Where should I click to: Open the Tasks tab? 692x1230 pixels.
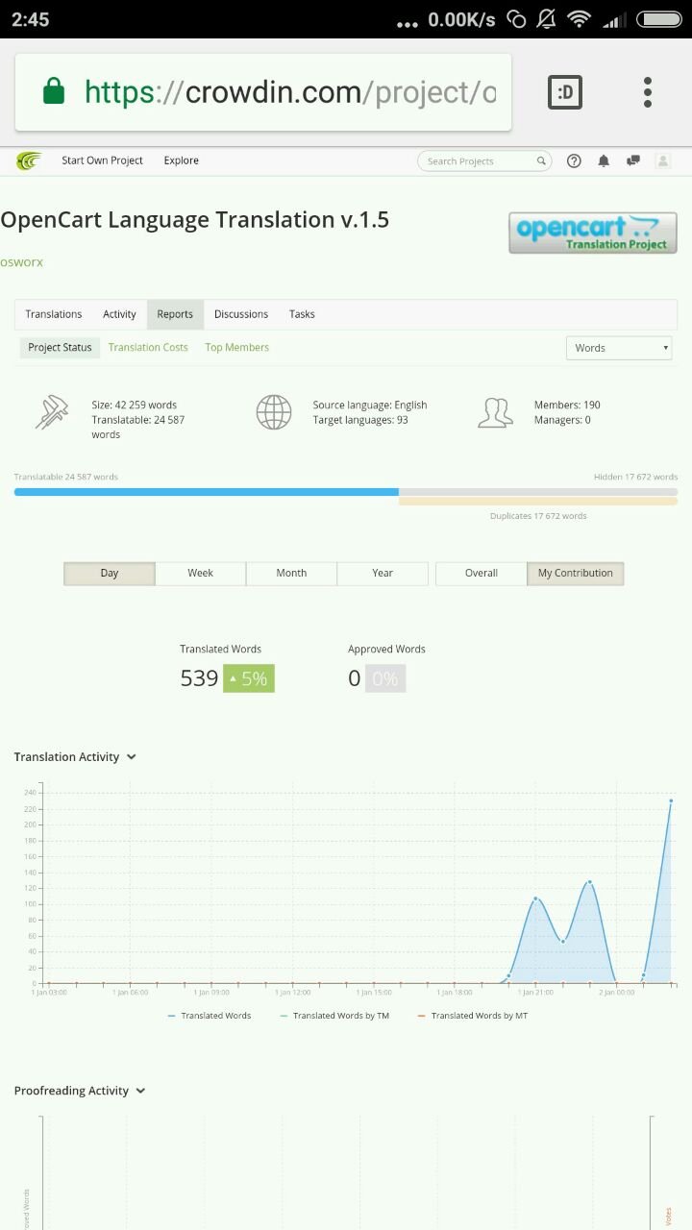point(302,314)
